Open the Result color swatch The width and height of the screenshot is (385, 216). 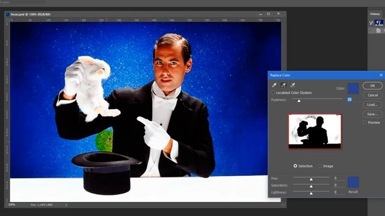pos(353,182)
